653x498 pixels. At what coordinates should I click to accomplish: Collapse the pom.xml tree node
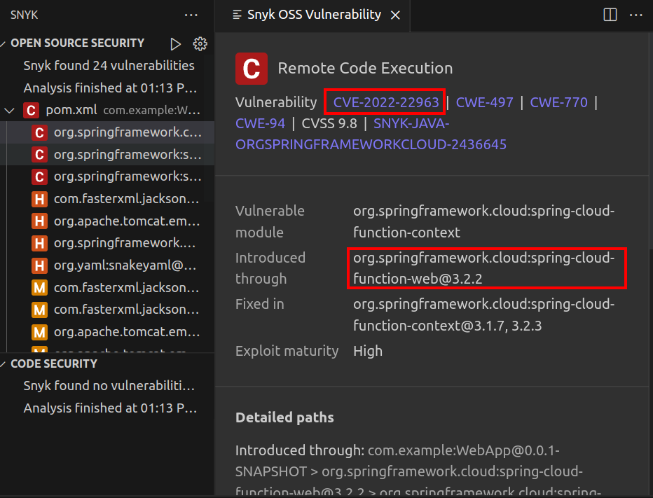point(9,110)
